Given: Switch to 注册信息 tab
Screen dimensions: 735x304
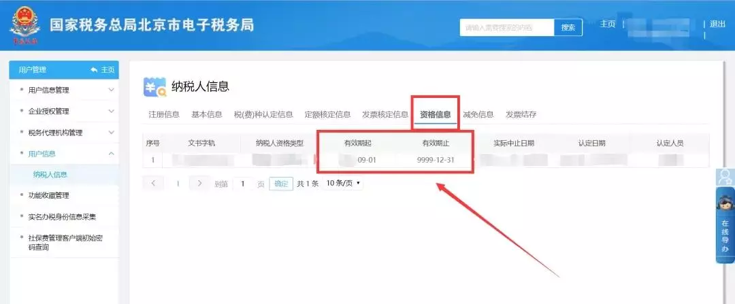Looking at the screenshot, I should tap(163, 114).
